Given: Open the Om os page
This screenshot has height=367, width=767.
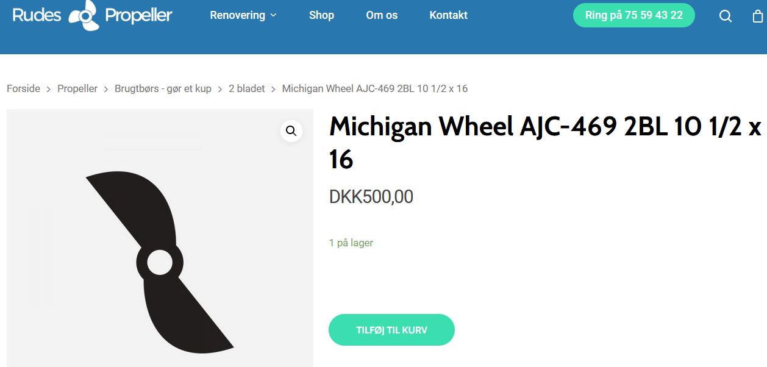Looking at the screenshot, I should pos(382,15).
